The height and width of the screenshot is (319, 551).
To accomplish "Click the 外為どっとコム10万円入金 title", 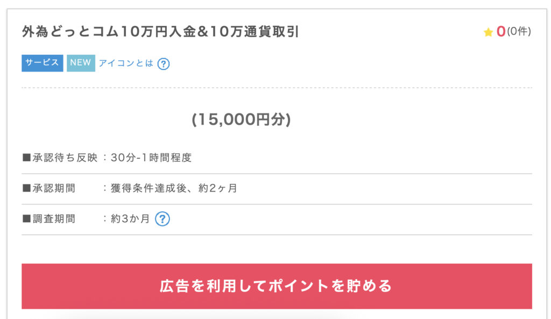I will [160, 32].
